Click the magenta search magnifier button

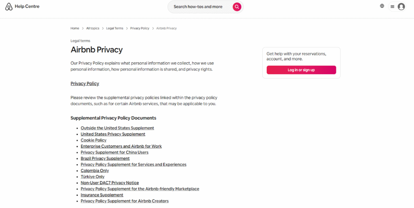[x=237, y=7]
